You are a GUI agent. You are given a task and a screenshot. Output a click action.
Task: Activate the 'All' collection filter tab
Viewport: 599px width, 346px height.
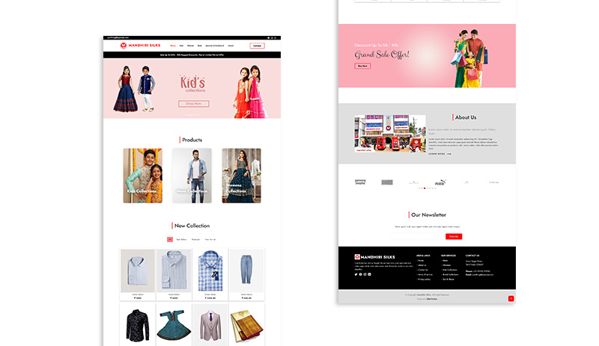(169, 239)
